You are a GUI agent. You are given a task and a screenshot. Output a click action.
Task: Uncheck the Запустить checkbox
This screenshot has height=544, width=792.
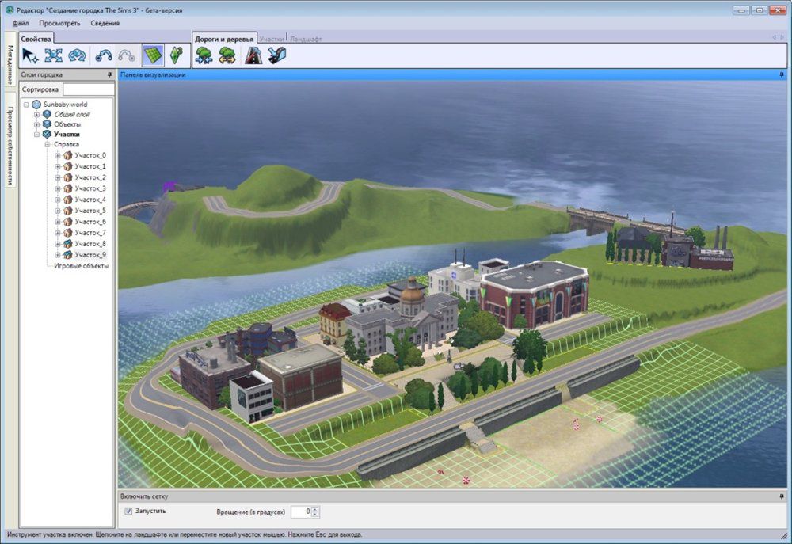coord(128,512)
